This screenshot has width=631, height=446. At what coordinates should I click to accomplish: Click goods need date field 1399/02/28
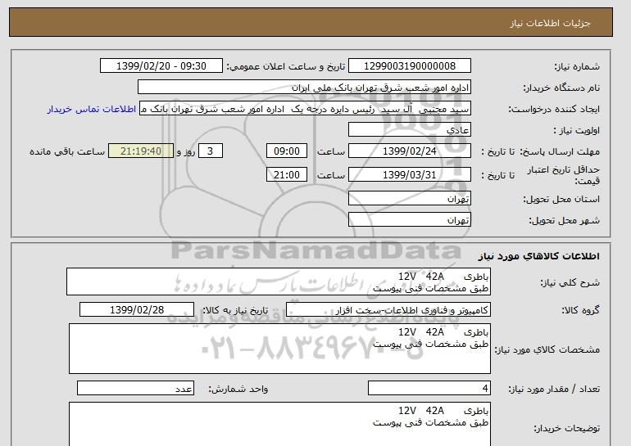click(x=137, y=310)
